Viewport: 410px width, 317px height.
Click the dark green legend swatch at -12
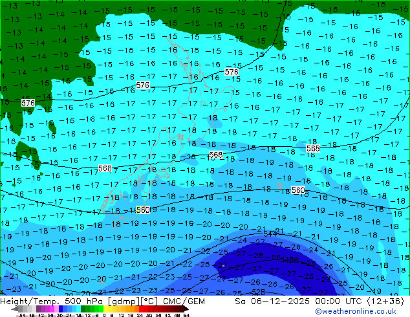pyautogui.click(x=83, y=309)
